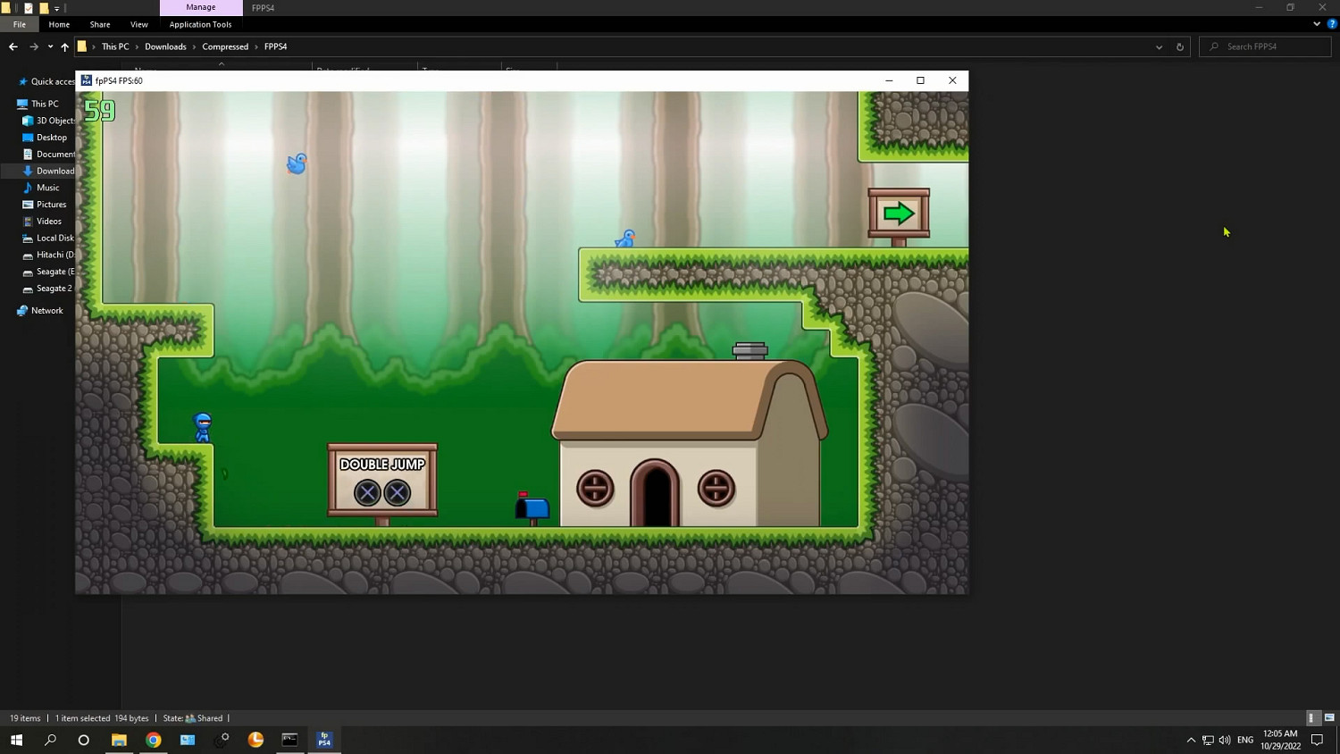This screenshot has height=754, width=1340.
Task: Click the fpPS4 emulator icon in taskbar
Action: pos(324,740)
